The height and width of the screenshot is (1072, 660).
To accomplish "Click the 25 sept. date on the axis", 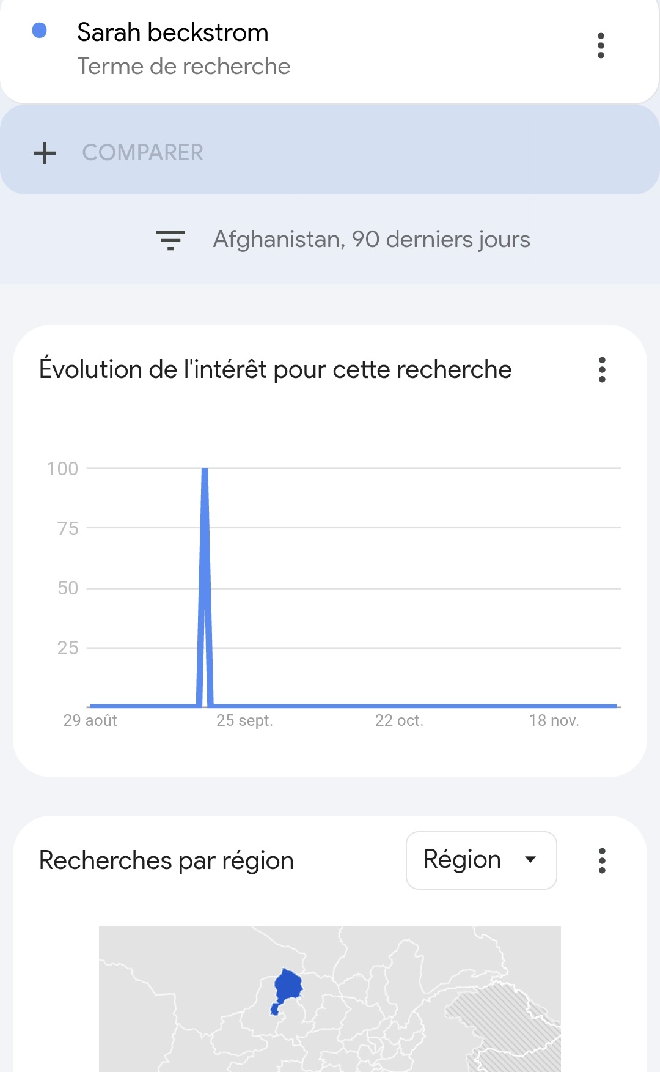I will point(244,720).
